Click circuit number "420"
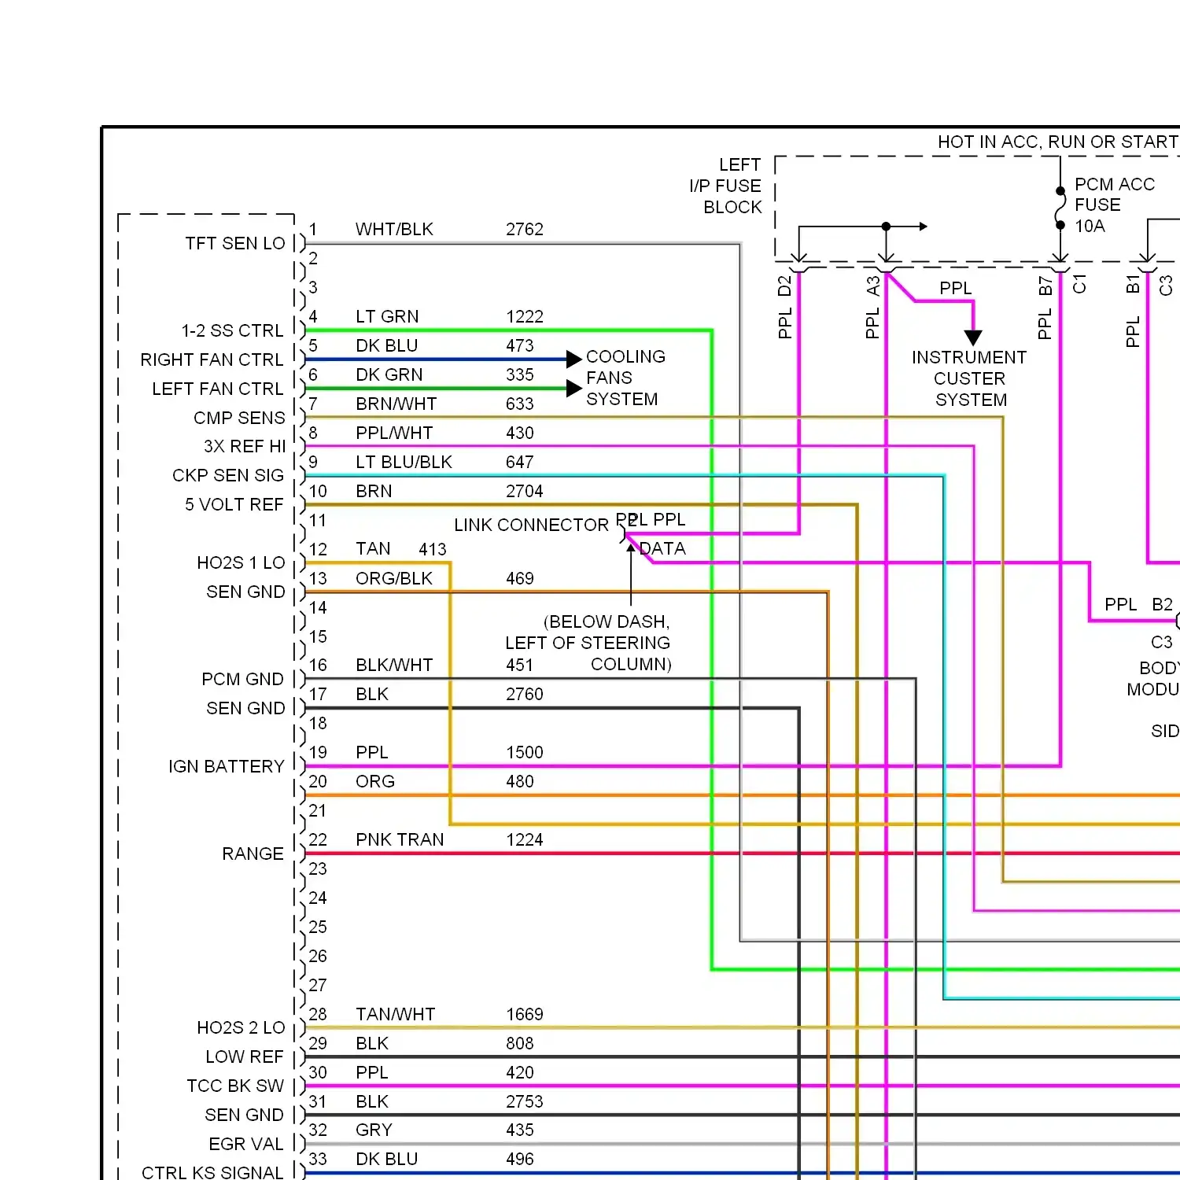 (x=520, y=1072)
